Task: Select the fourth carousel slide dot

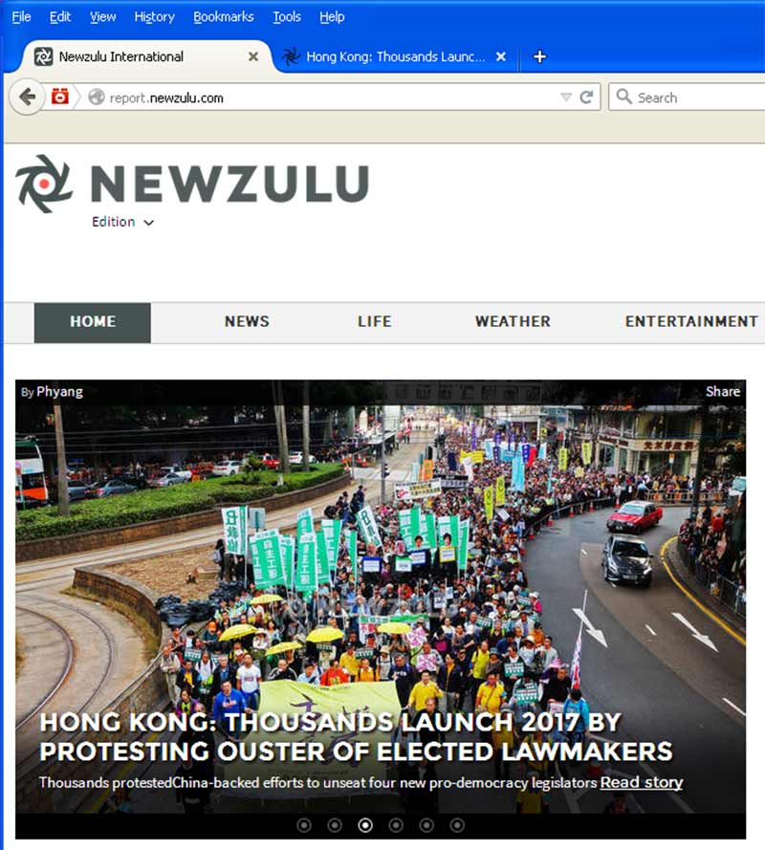Action: 396,825
